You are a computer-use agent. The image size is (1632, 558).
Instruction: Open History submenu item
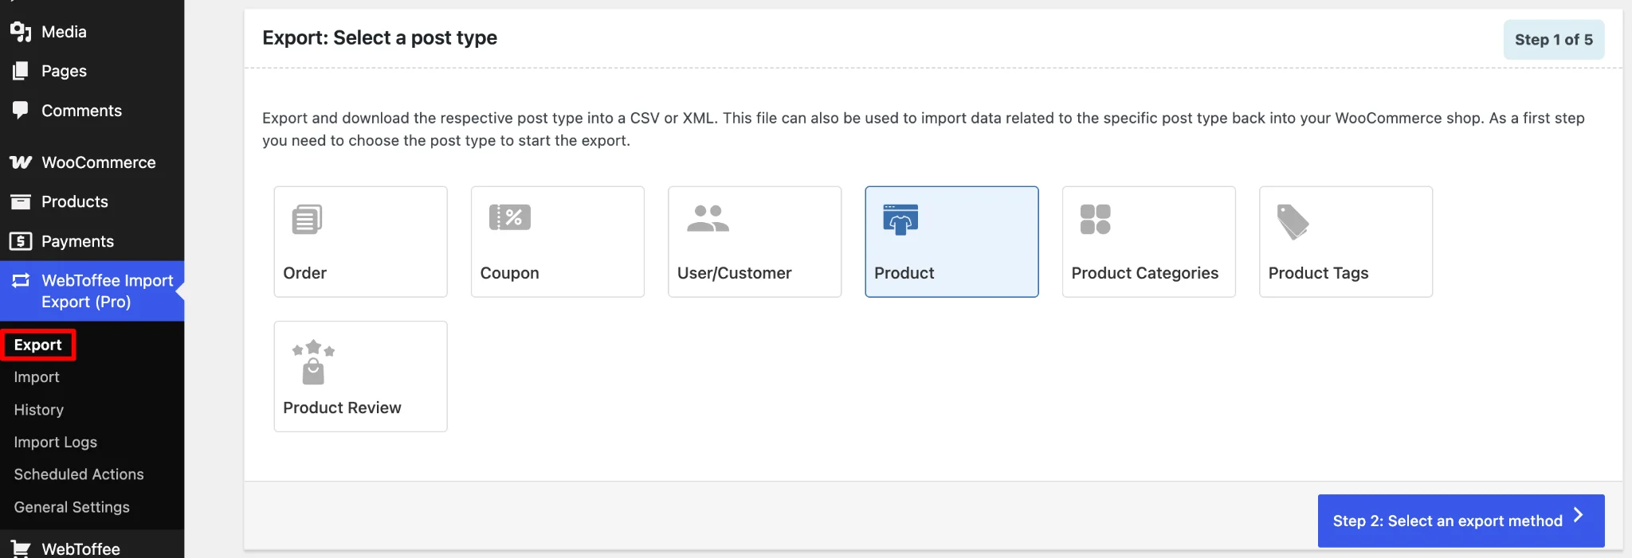coord(38,410)
